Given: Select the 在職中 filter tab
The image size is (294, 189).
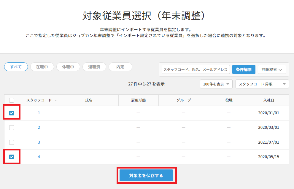Looking at the screenshot, I should [42, 67].
